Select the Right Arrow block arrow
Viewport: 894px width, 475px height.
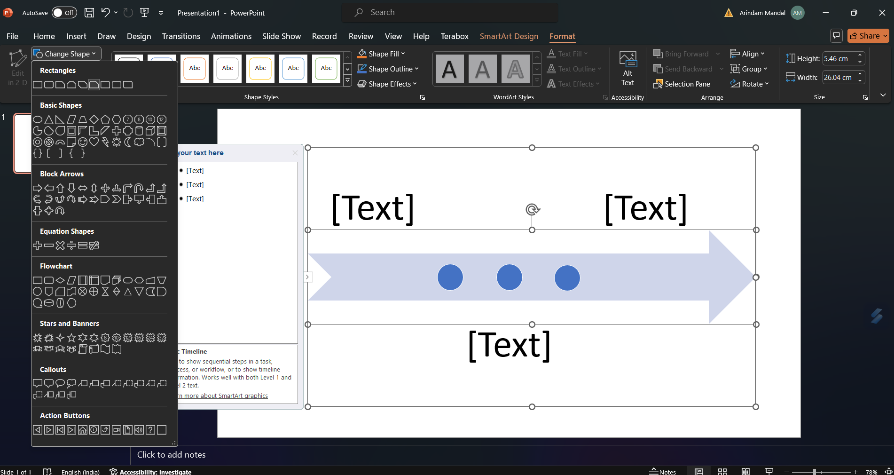(38, 188)
